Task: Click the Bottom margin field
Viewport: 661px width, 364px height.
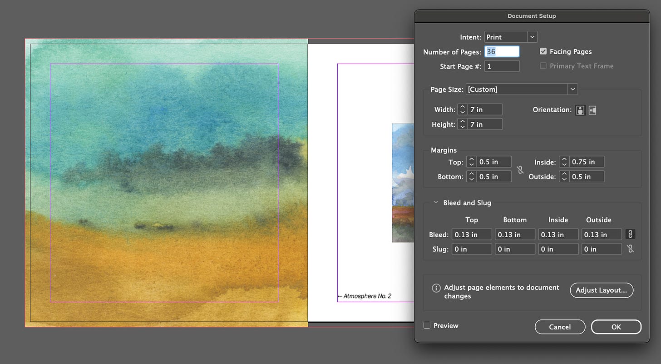Action: (494, 176)
